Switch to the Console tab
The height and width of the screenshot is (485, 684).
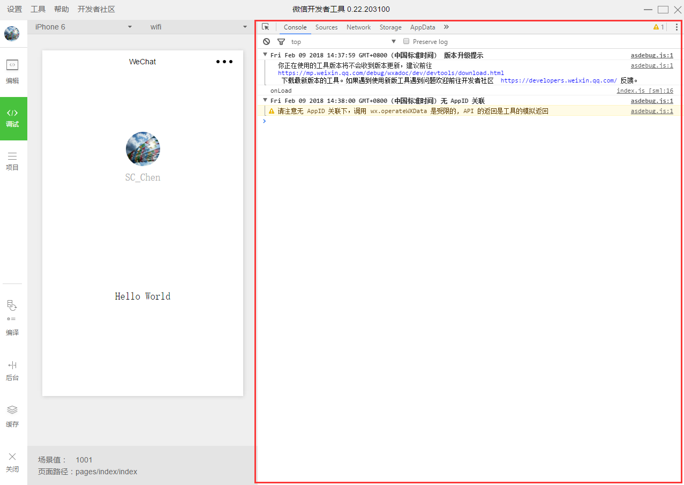(x=295, y=27)
